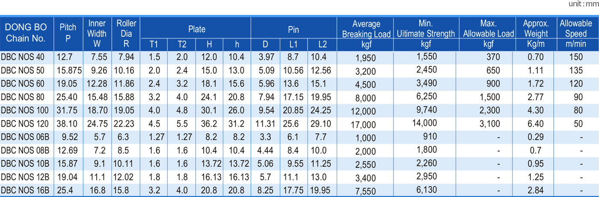Select the T1 plate sub-header
This screenshot has height=197, width=599.
(x=154, y=44)
